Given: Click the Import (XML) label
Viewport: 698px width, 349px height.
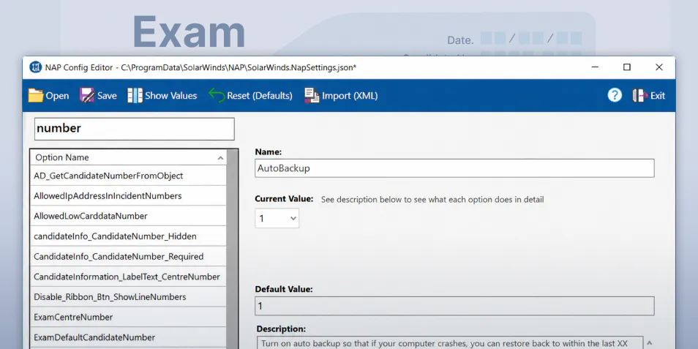Looking at the screenshot, I should click(350, 96).
